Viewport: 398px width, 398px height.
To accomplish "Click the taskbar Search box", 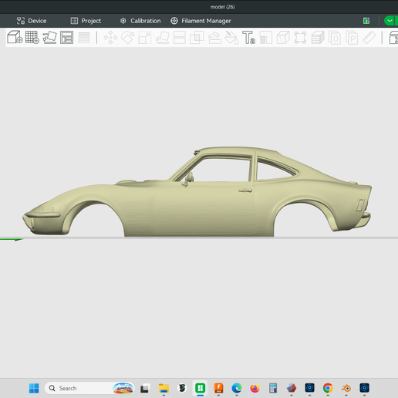I will pyautogui.click(x=89, y=388).
